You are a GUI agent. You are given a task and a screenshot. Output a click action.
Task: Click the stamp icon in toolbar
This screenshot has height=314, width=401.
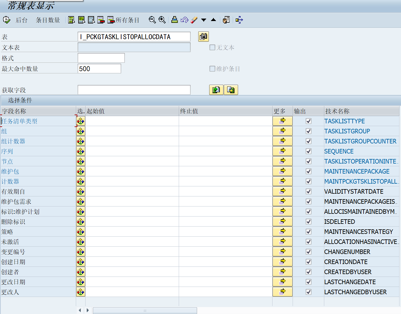click(174, 20)
